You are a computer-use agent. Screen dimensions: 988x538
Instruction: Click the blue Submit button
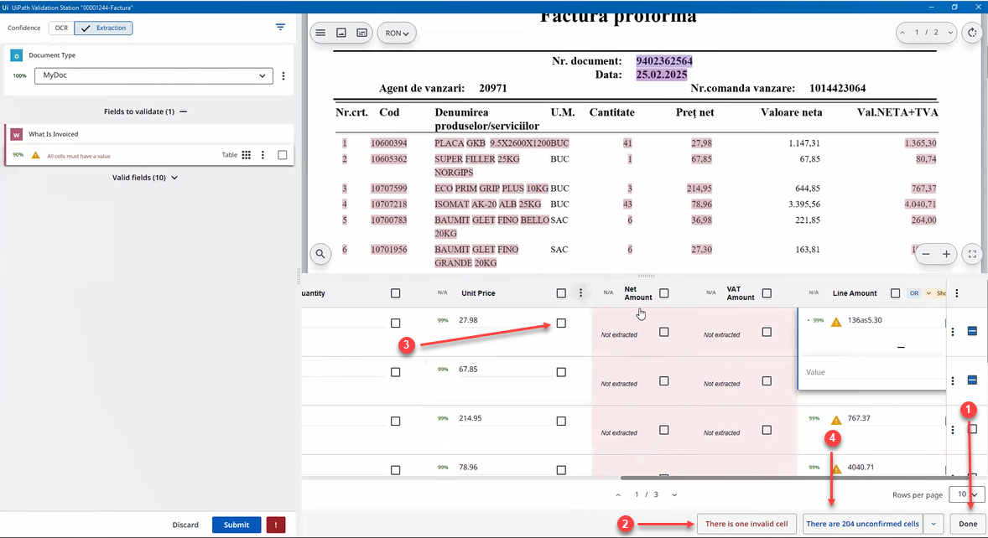(x=236, y=525)
